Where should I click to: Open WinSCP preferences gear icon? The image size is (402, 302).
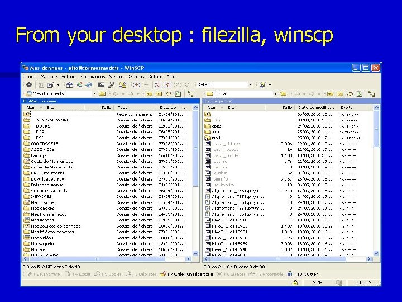pyautogui.click(x=29, y=85)
